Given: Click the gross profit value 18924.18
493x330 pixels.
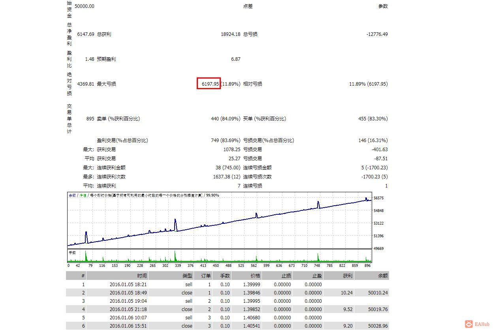Looking at the screenshot, I should (231, 34).
